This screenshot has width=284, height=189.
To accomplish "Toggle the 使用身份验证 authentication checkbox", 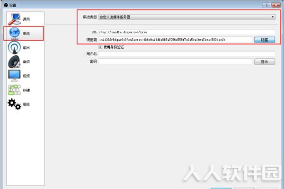I will [x=100, y=47].
